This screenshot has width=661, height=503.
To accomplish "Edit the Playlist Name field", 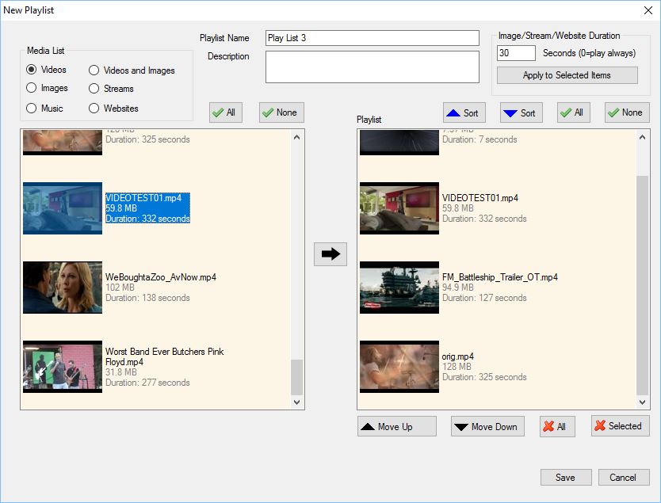I will pyautogui.click(x=373, y=38).
